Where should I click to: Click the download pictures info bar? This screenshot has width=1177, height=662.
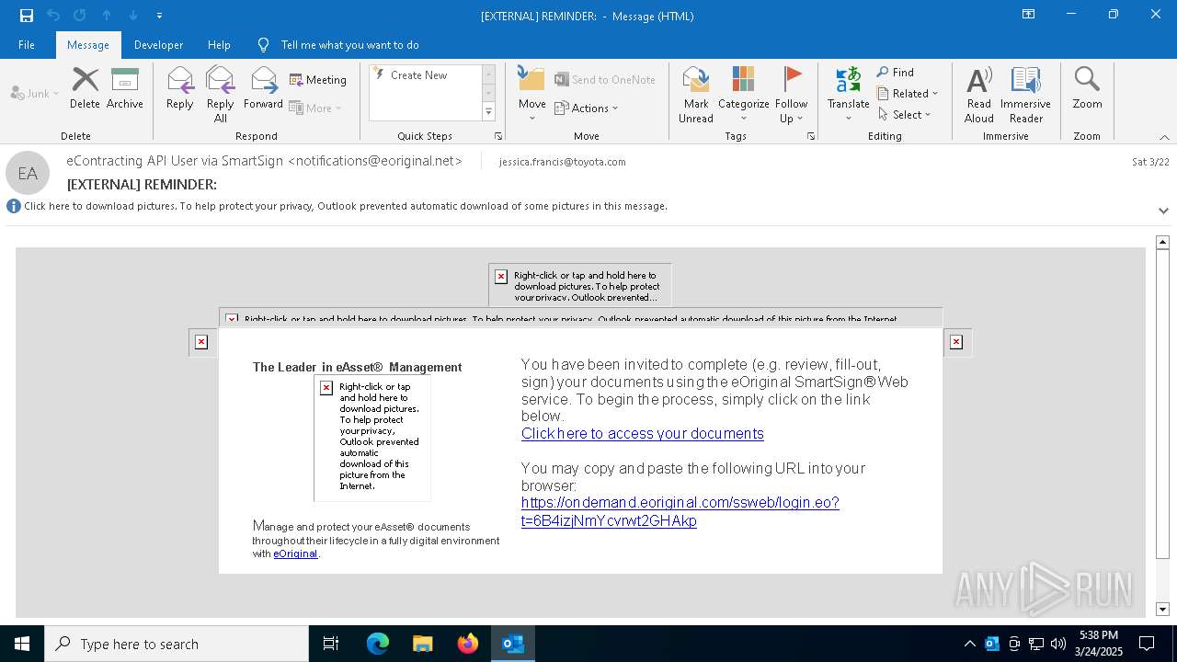[346, 207]
